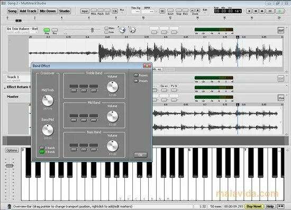Click the trash icon in the status bar
291x210 pixels.
(9, 206)
